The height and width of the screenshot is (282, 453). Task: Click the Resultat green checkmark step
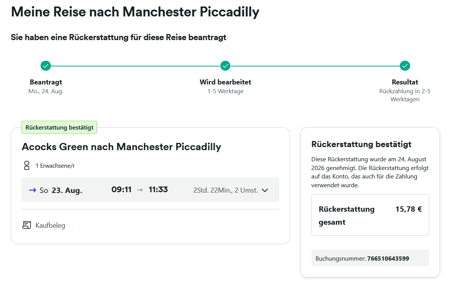point(405,66)
